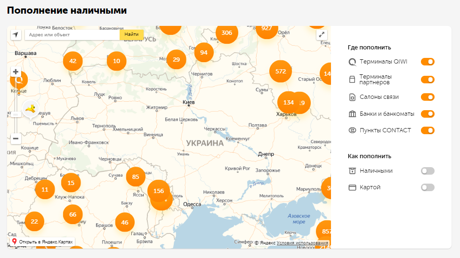Click the Салоны связи phone icon
The height and width of the screenshot is (258, 460).
pyautogui.click(x=352, y=97)
